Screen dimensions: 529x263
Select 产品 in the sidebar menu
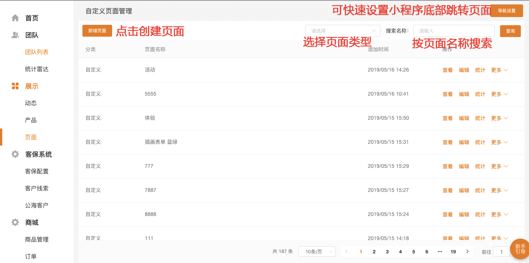point(31,120)
